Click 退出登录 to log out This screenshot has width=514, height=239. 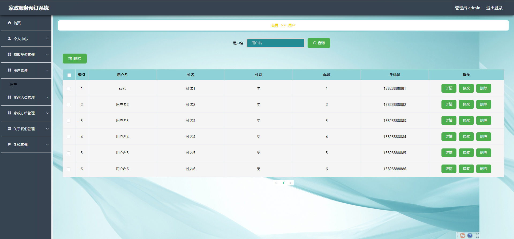point(494,8)
